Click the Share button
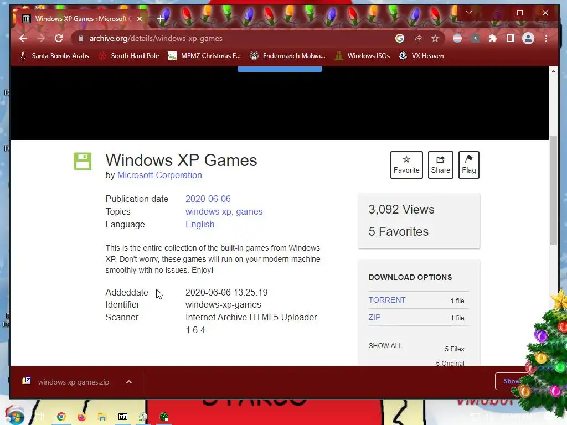Image resolution: width=567 pixels, height=425 pixels. (440, 165)
